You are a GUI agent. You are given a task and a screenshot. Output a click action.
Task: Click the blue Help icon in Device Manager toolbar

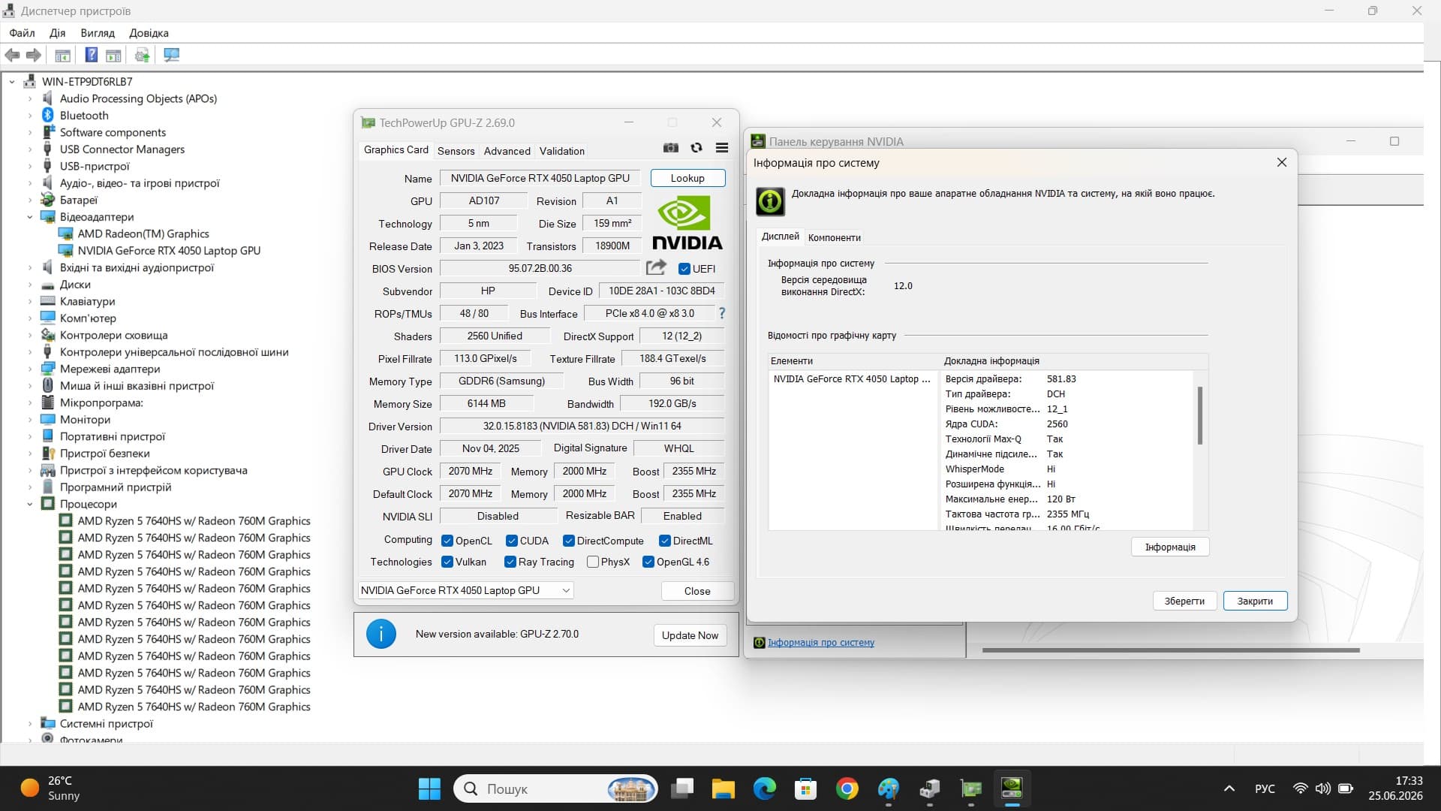point(91,55)
